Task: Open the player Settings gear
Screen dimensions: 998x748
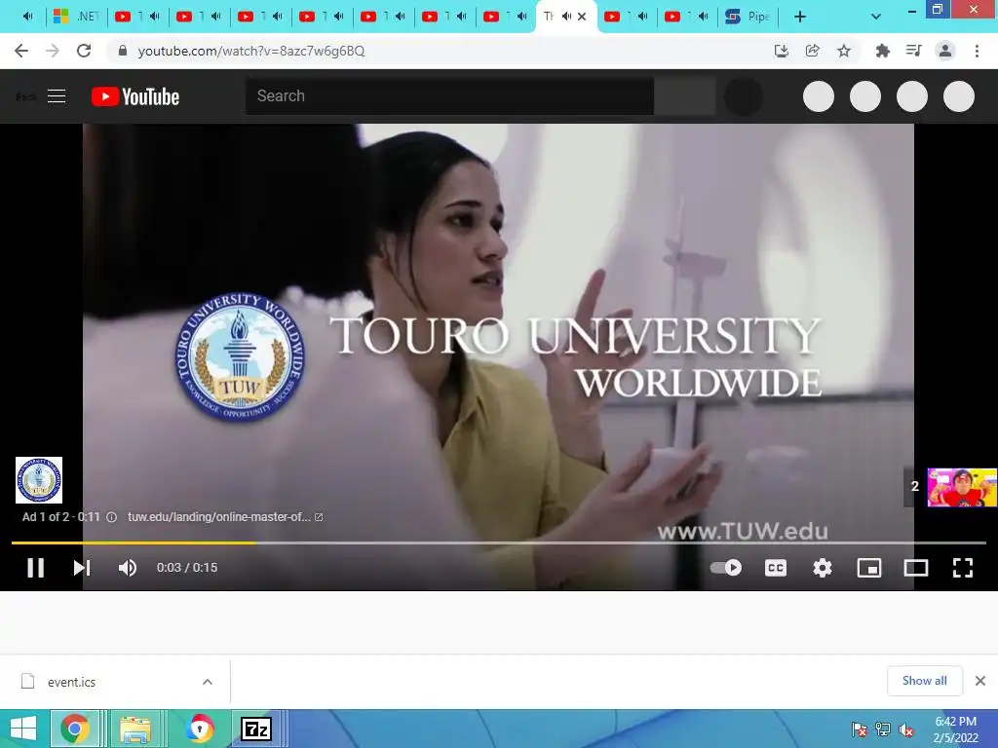Action: pos(823,568)
